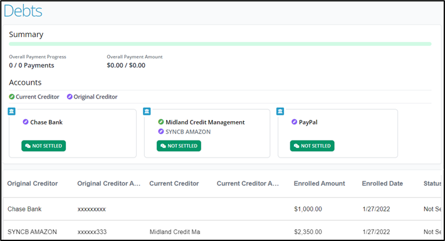
Task: Click purple creditor icon beside Chase Bank name
Action: tap(26, 122)
